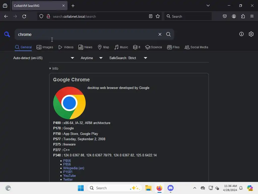Open the Wikipedia (en) link
This screenshot has height=194, width=258.
(74, 168)
